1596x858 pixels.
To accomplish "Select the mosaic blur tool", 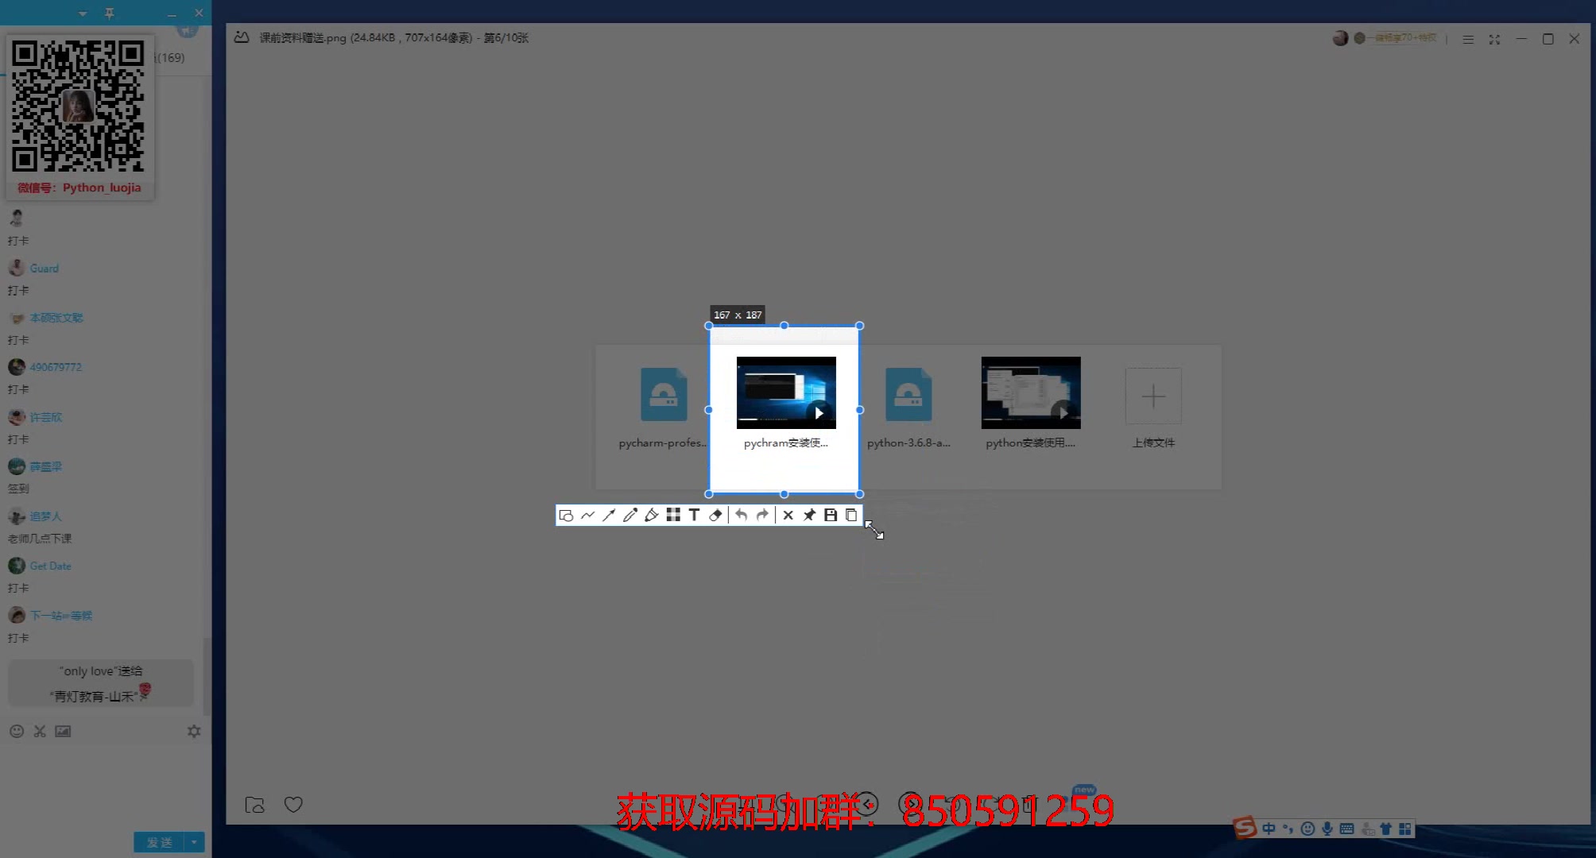I will (673, 515).
